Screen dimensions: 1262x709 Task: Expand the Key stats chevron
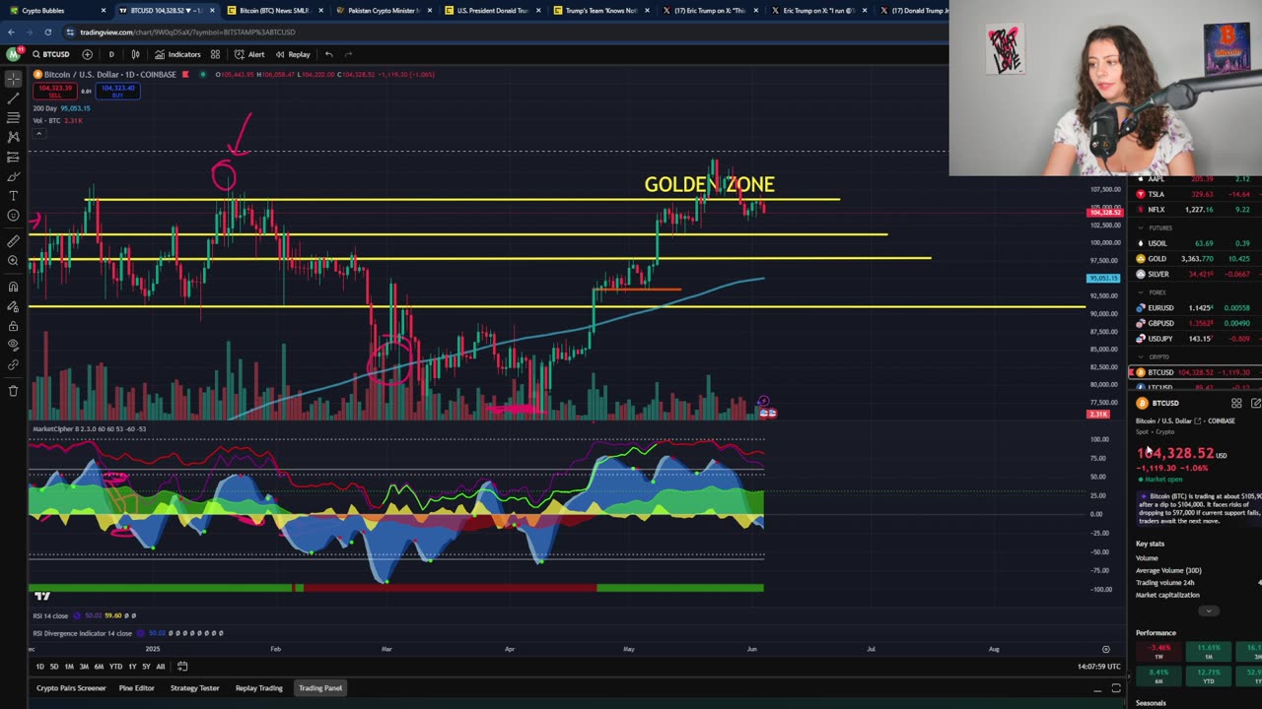1208,611
